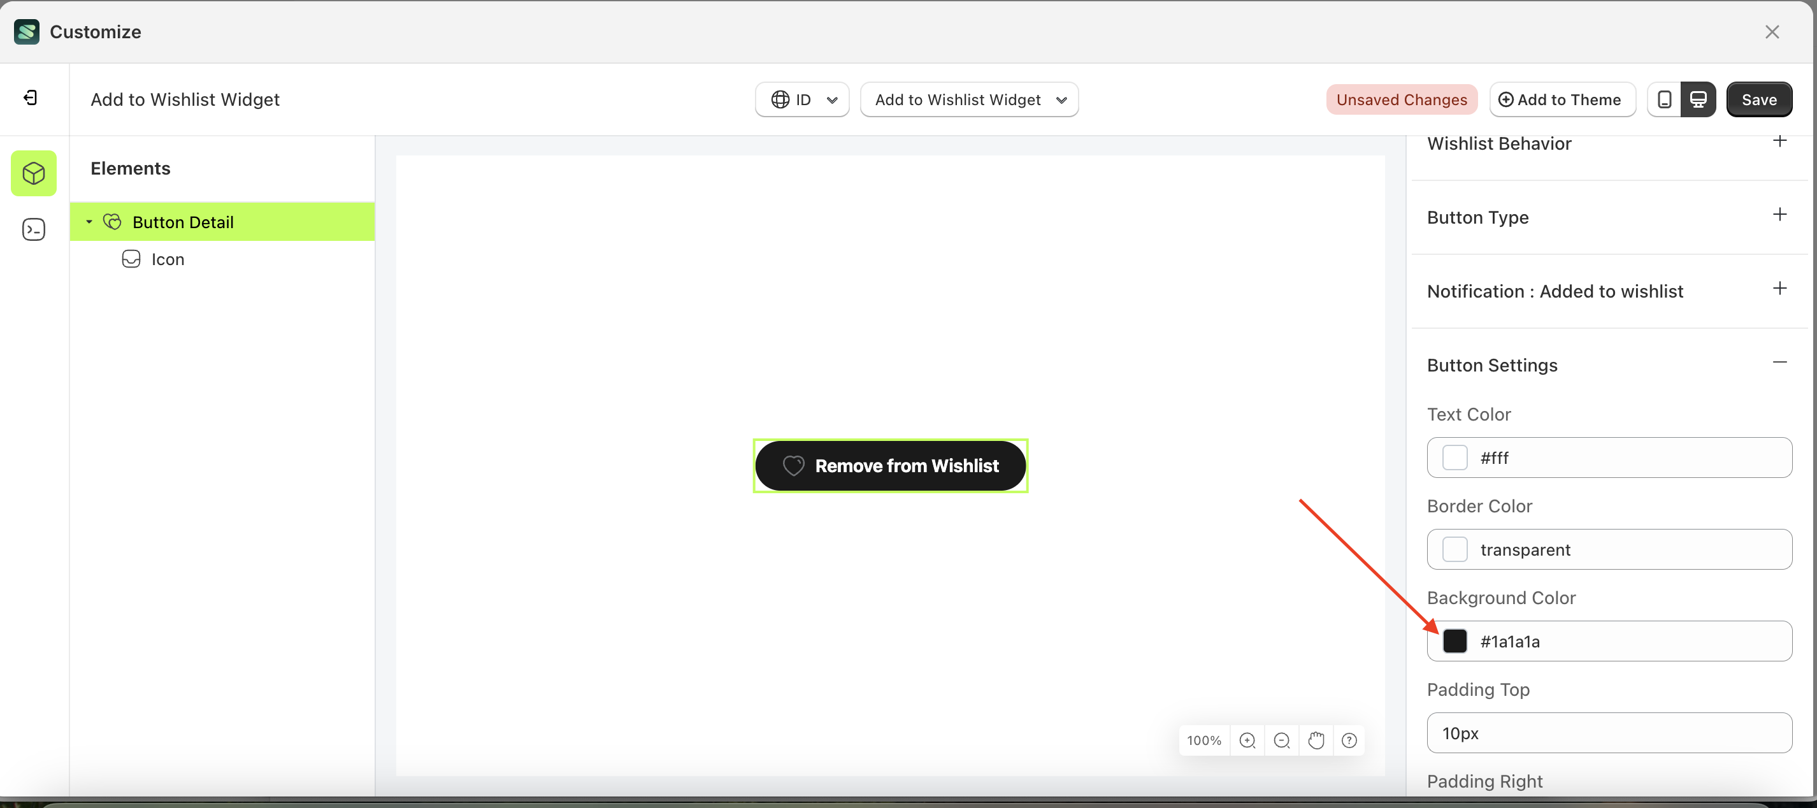Select the Icon element in the tree

coord(169,258)
